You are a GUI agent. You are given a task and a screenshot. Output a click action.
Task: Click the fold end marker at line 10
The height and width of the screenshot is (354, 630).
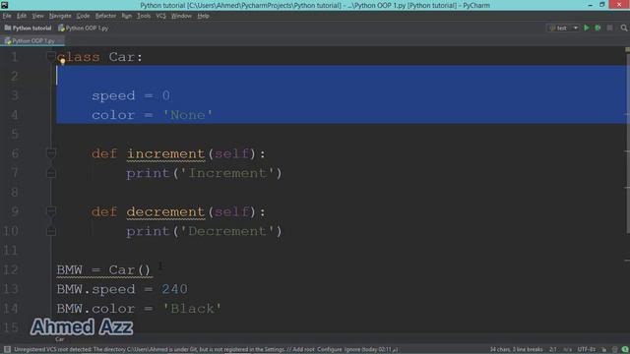(x=50, y=231)
